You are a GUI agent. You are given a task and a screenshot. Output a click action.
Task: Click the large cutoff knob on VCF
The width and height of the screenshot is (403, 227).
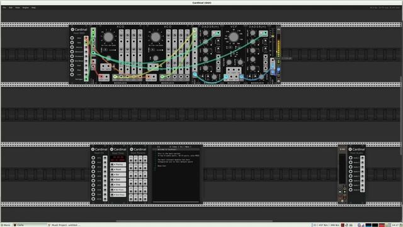tap(234, 37)
